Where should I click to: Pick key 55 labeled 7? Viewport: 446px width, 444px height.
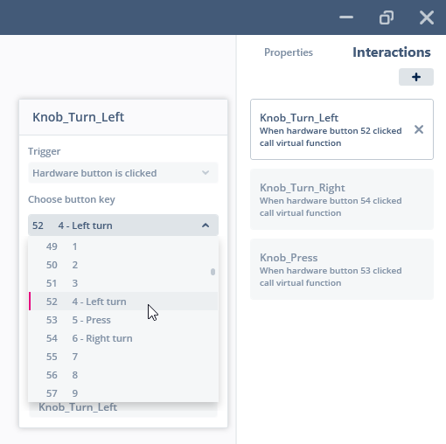123,357
